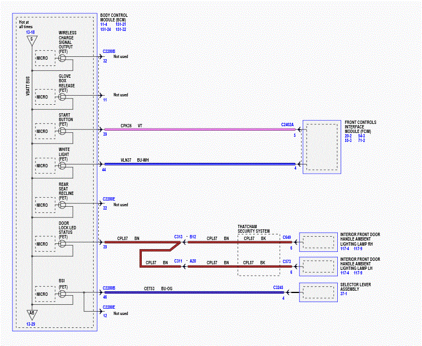Open connector C3245 at the selector lever
The image size is (422, 346).
[279, 287]
